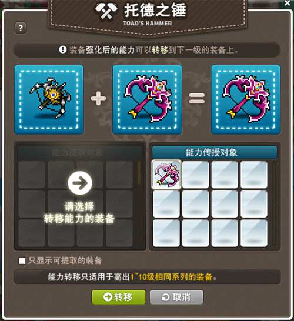Click the equals sign before result slot
Screen dimensions: 294x321
(197, 98)
